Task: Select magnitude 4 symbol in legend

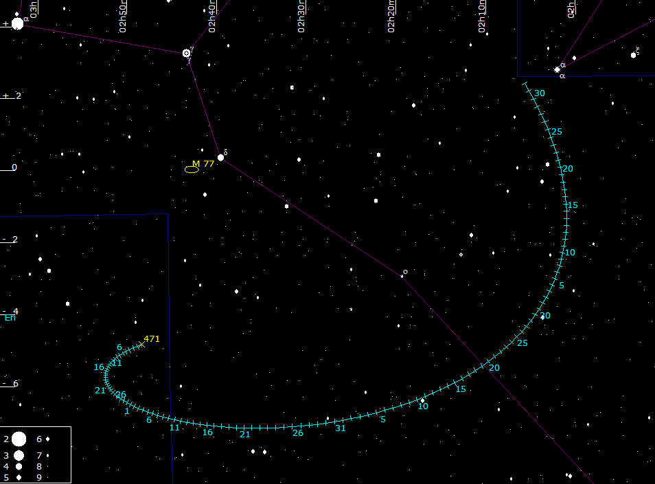Action: [x=19, y=466]
